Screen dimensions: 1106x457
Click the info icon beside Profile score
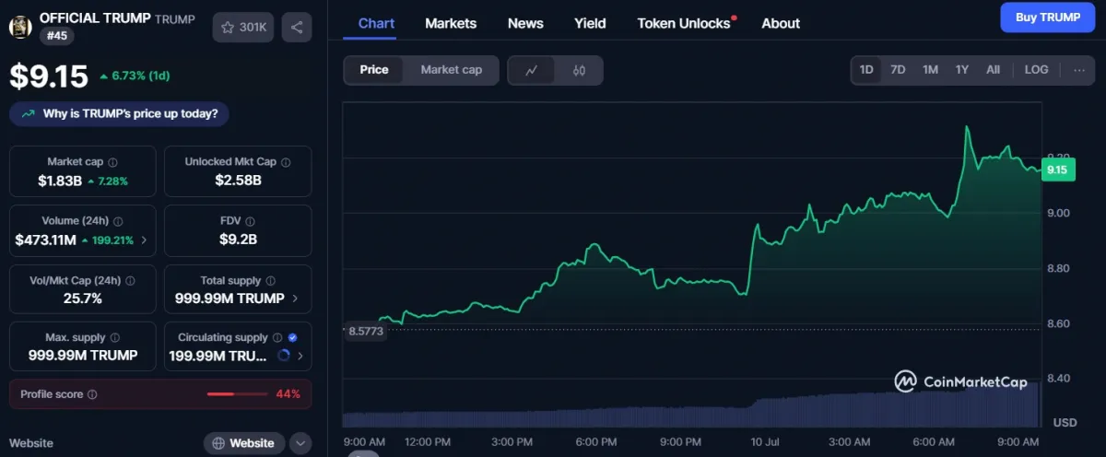[92, 394]
